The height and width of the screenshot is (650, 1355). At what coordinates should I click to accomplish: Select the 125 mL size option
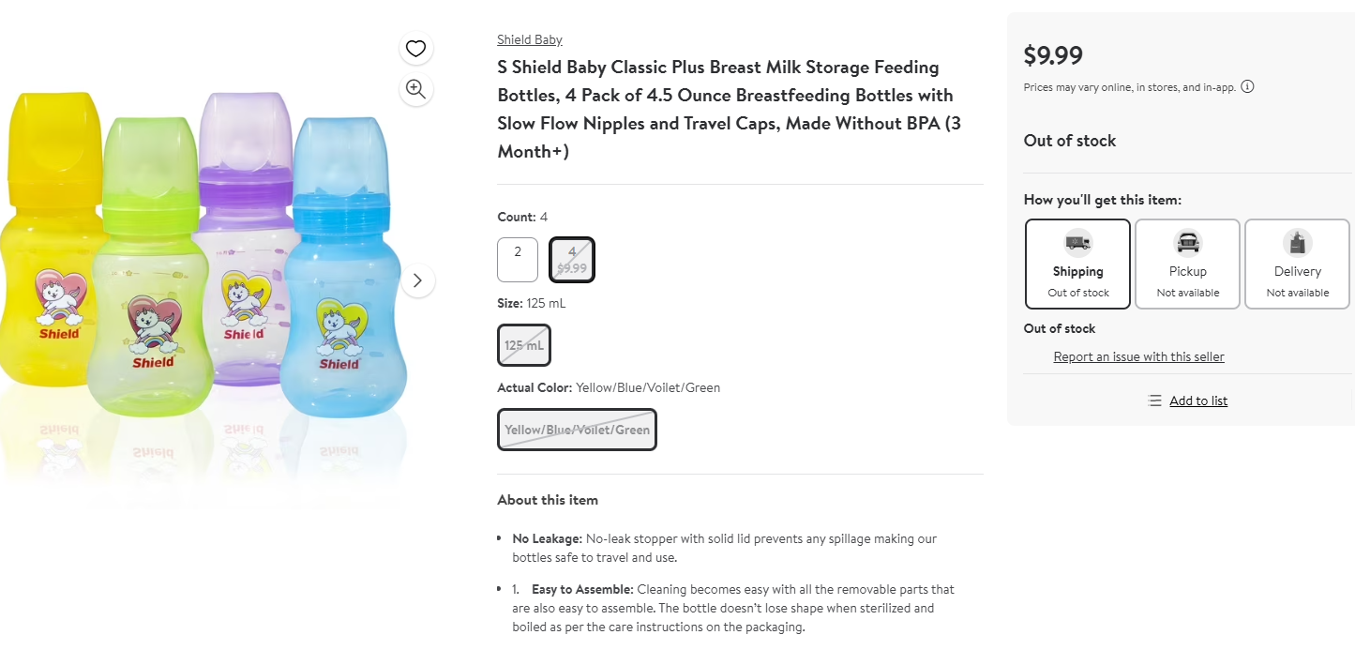[x=524, y=345]
